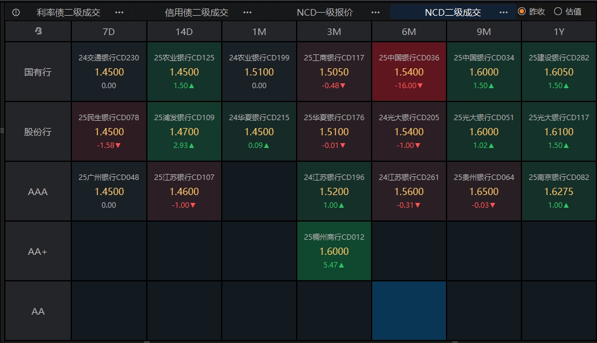Screen dimensions: 597x343
Task: Select the 股份行 row header
Action: (38, 131)
